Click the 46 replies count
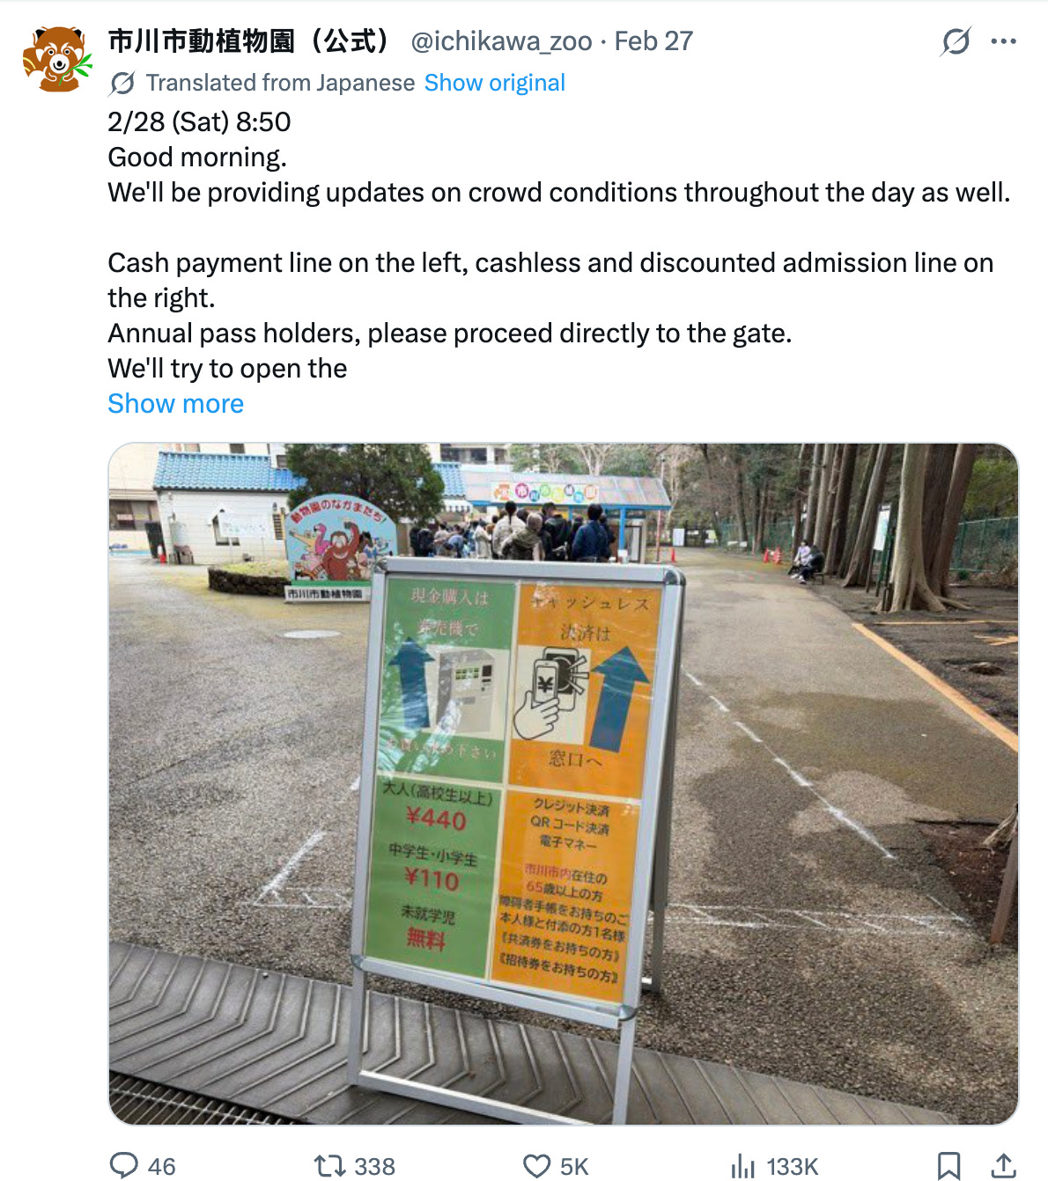The height and width of the screenshot is (1181, 1048). pyautogui.click(x=161, y=1167)
